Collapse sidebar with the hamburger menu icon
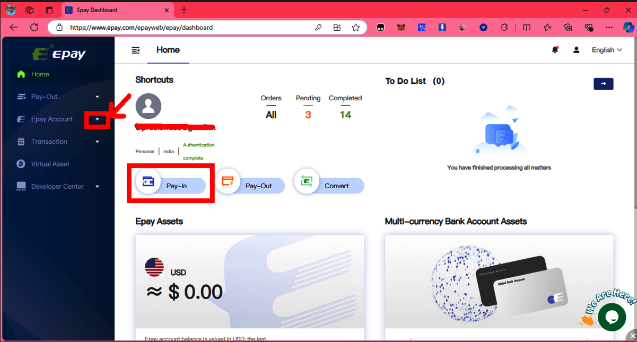 tap(136, 50)
